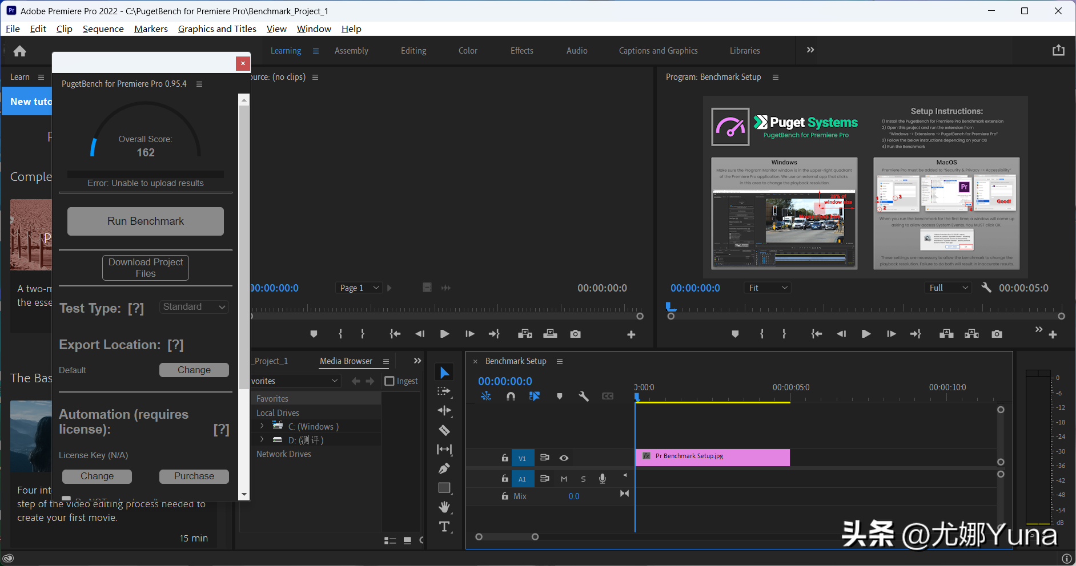Toggle V1 track lock
1076x566 pixels.
(x=505, y=458)
